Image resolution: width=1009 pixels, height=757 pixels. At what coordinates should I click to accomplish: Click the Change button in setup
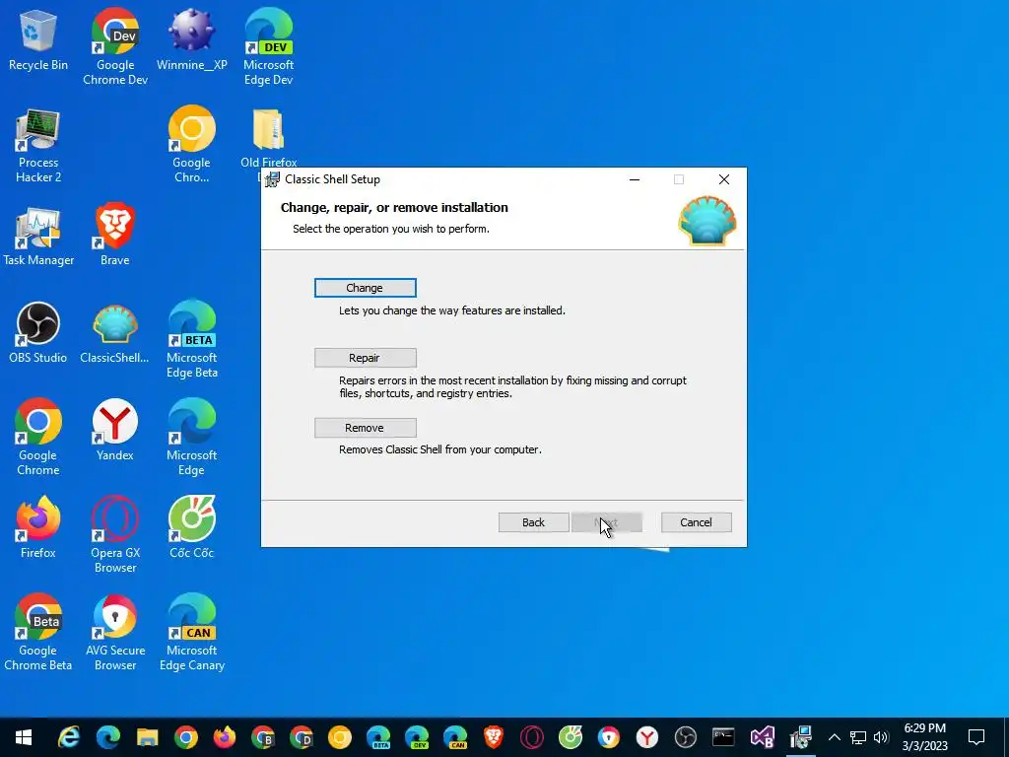[365, 288]
